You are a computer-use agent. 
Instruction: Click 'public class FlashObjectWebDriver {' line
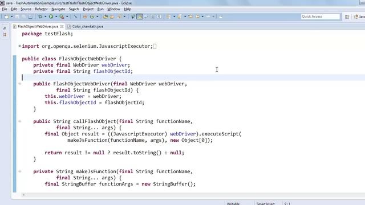(72, 59)
